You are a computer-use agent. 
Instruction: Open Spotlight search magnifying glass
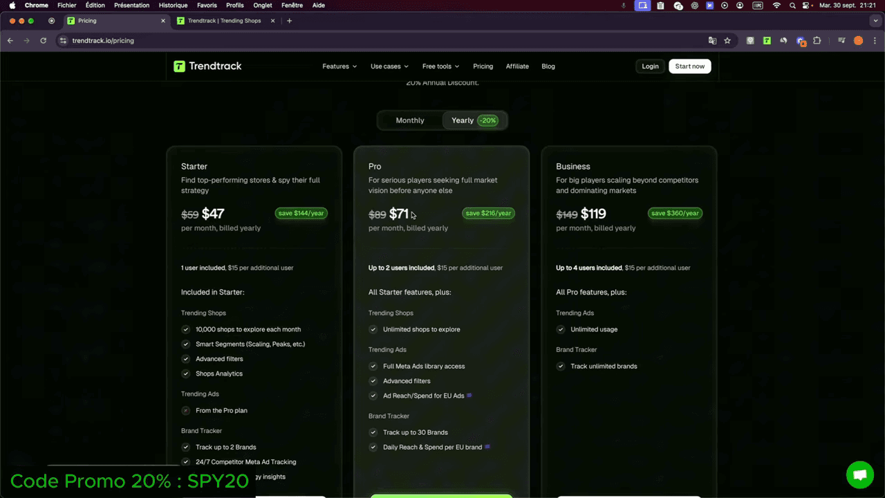tap(792, 6)
